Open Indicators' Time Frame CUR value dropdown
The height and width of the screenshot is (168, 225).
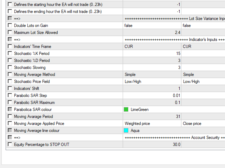152,47
